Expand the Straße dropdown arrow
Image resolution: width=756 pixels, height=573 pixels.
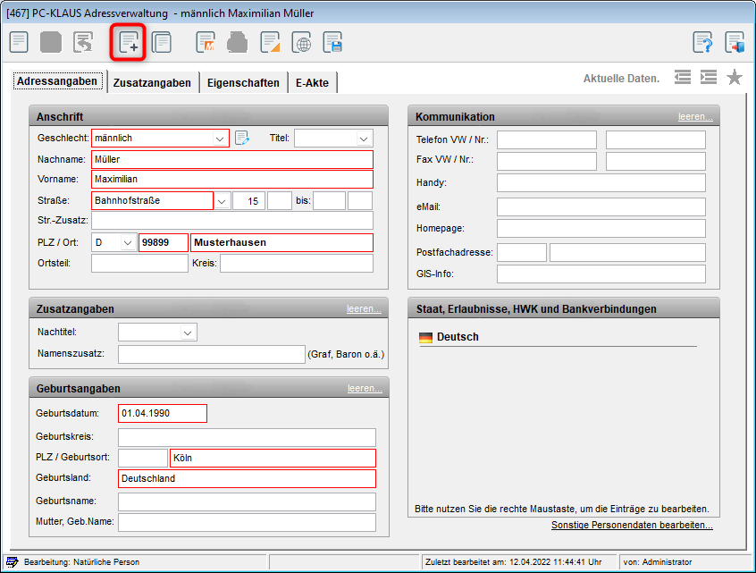point(222,201)
